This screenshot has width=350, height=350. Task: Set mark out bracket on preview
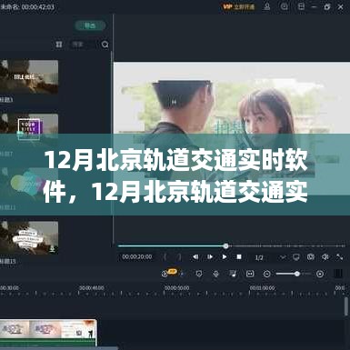[180, 257]
